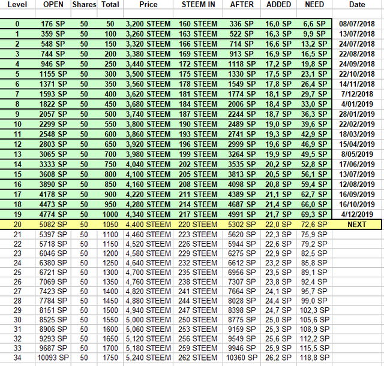Viewport: 384px width, 366px height.
Task: Select the cell 9293 SP
Action: 53,338
